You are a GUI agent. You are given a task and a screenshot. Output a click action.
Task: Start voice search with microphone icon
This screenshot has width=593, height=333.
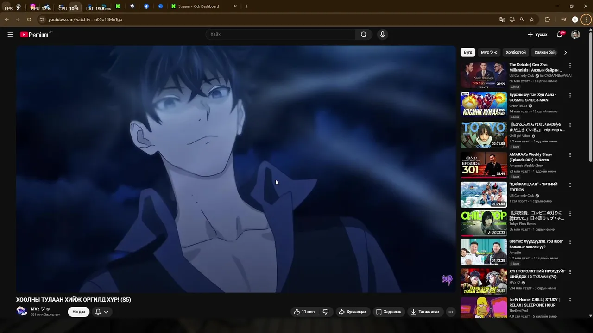coord(382,34)
